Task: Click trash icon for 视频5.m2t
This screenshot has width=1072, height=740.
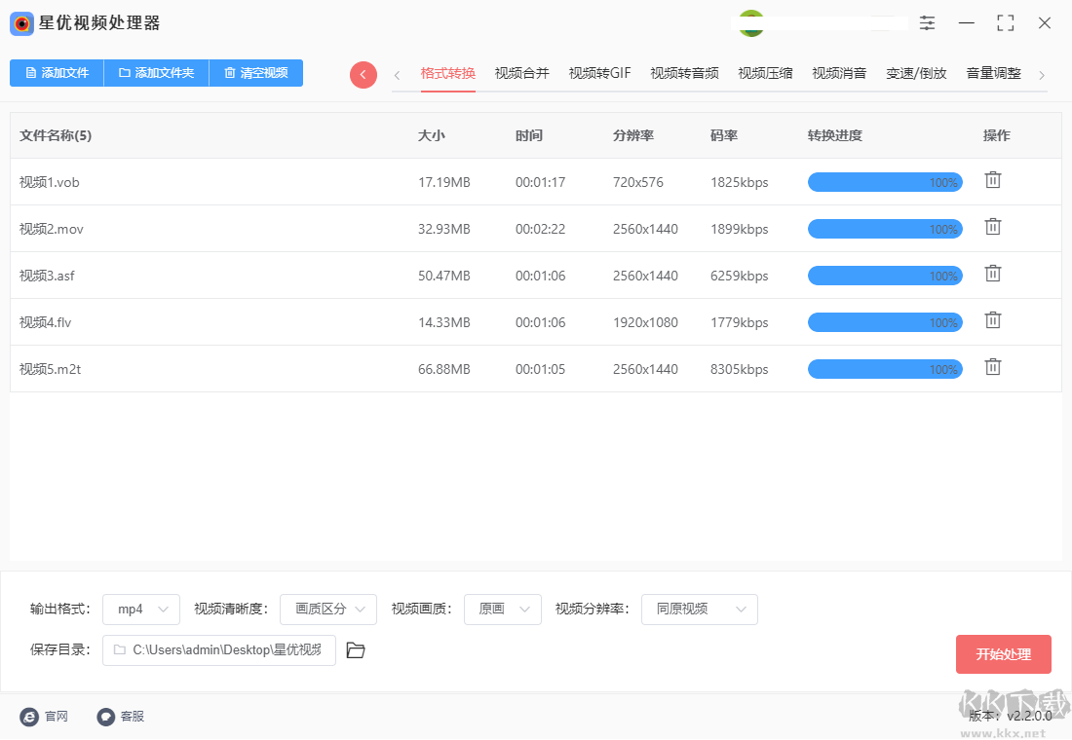Action: click(x=992, y=367)
